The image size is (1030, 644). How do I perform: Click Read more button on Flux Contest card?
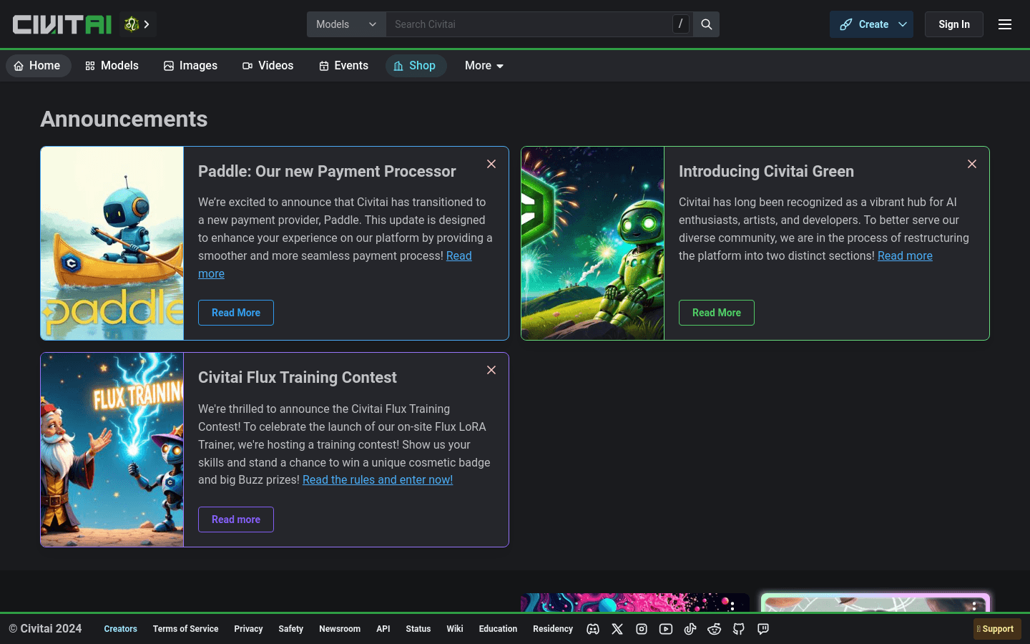pos(236,519)
